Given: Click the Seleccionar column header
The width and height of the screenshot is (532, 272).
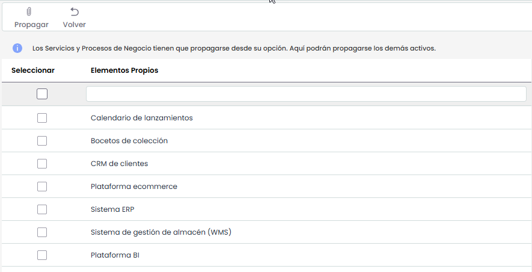Looking at the screenshot, I should pyautogui.click(x=33, y=70).
